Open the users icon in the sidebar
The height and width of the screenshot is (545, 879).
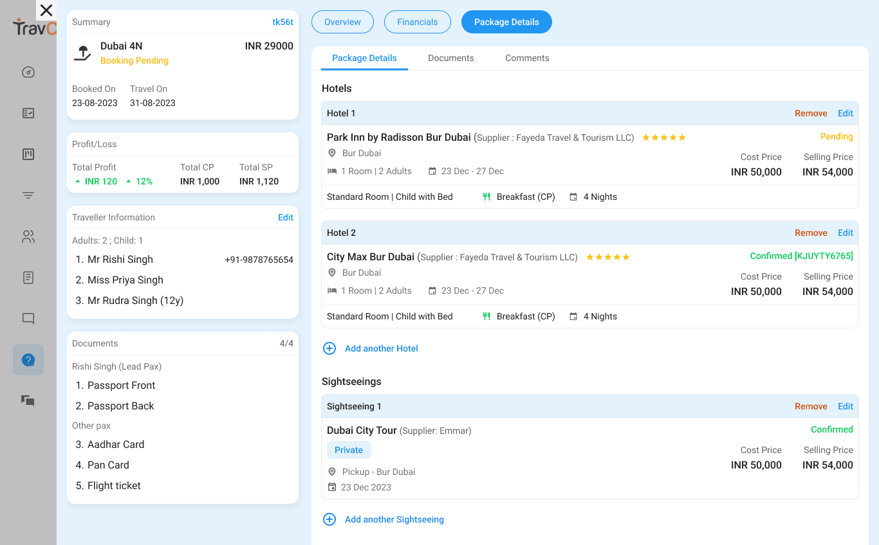tap(28, 237)
